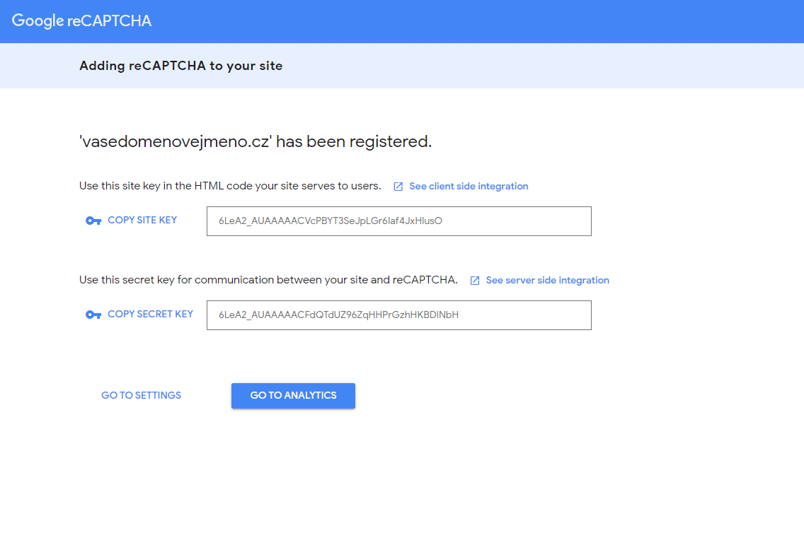Screen dimensions: 804x557
Task: Click the key icon beside COPY SITE KEY
Action: [93, 221]
